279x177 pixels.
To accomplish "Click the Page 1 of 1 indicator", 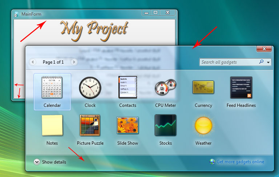I will click(53, 62).
